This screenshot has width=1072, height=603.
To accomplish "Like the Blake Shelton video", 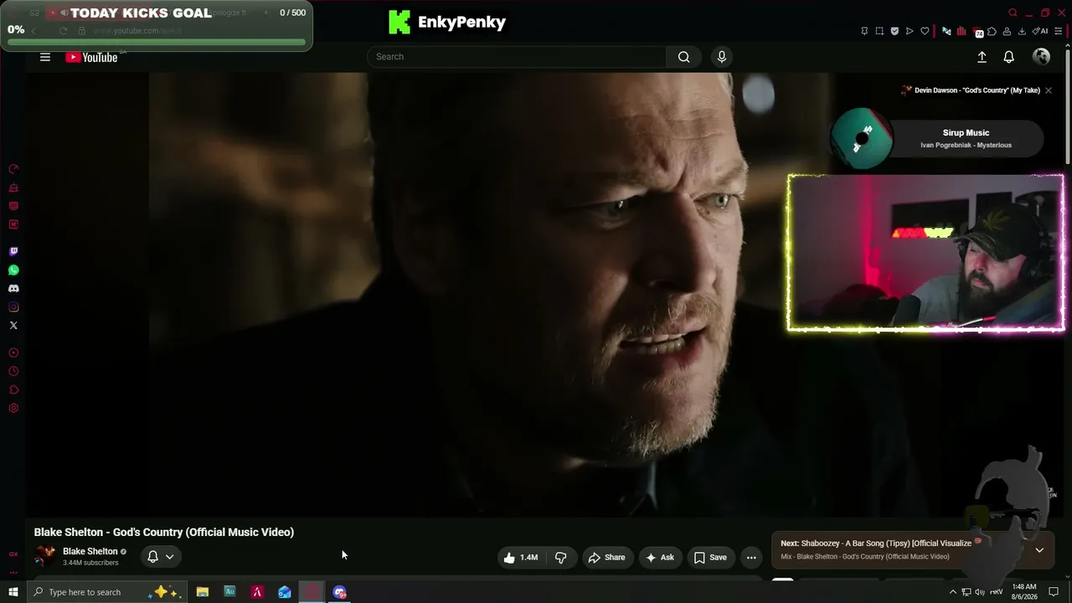I will coord(520,557).
